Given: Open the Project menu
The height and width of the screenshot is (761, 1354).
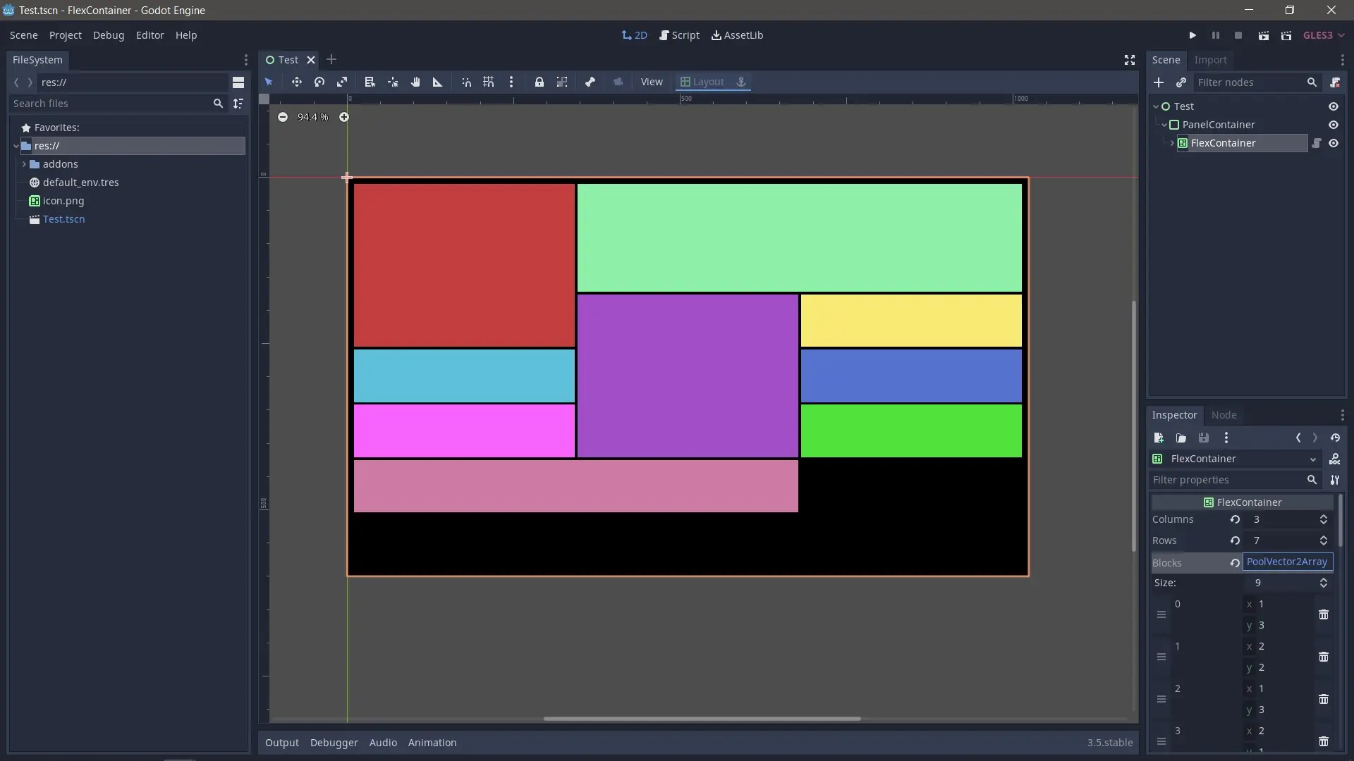Looking at the screenshot, I should point(66,35).
